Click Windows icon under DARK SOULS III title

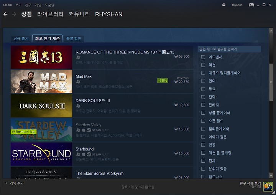(x=78, y=106)
